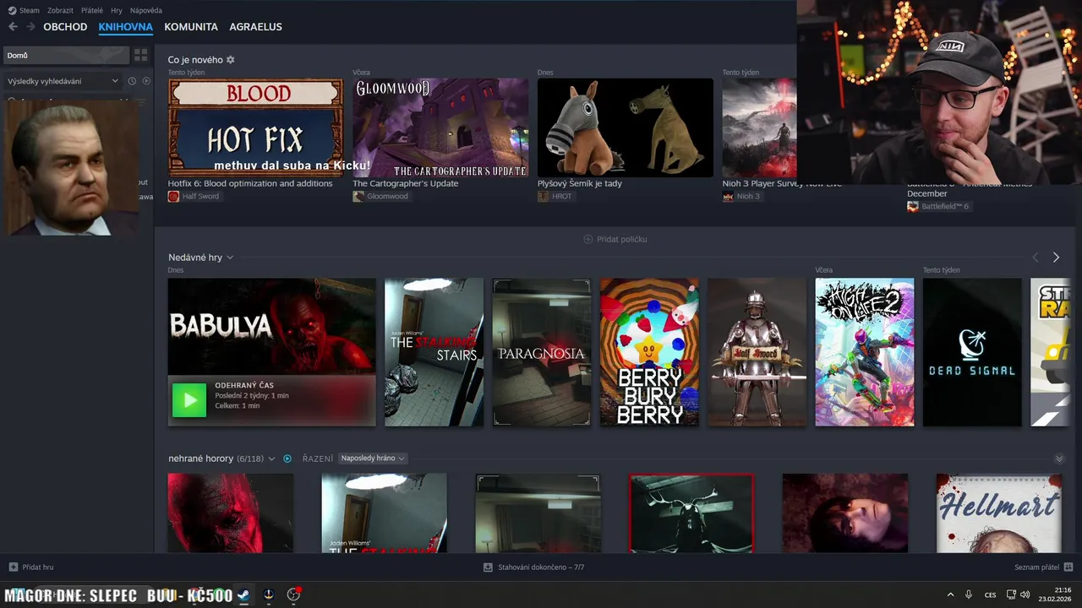
Task: Click the HROT game icon label
Action: (x=555, y=196)
